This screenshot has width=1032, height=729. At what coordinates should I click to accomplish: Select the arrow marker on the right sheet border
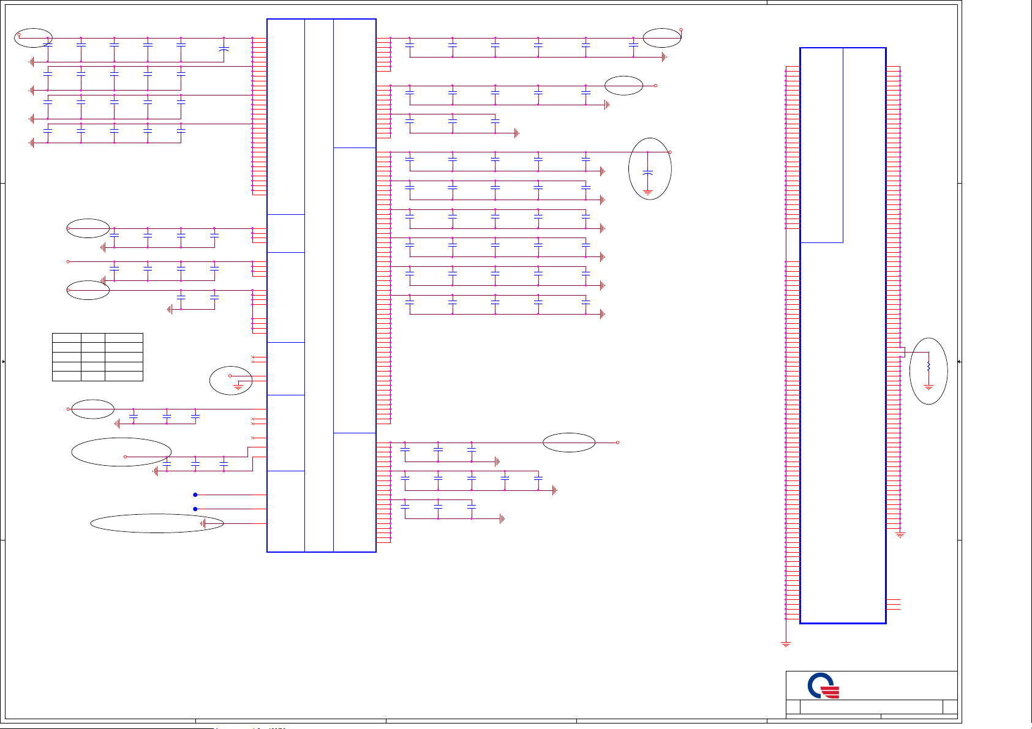tap(959, 362)
